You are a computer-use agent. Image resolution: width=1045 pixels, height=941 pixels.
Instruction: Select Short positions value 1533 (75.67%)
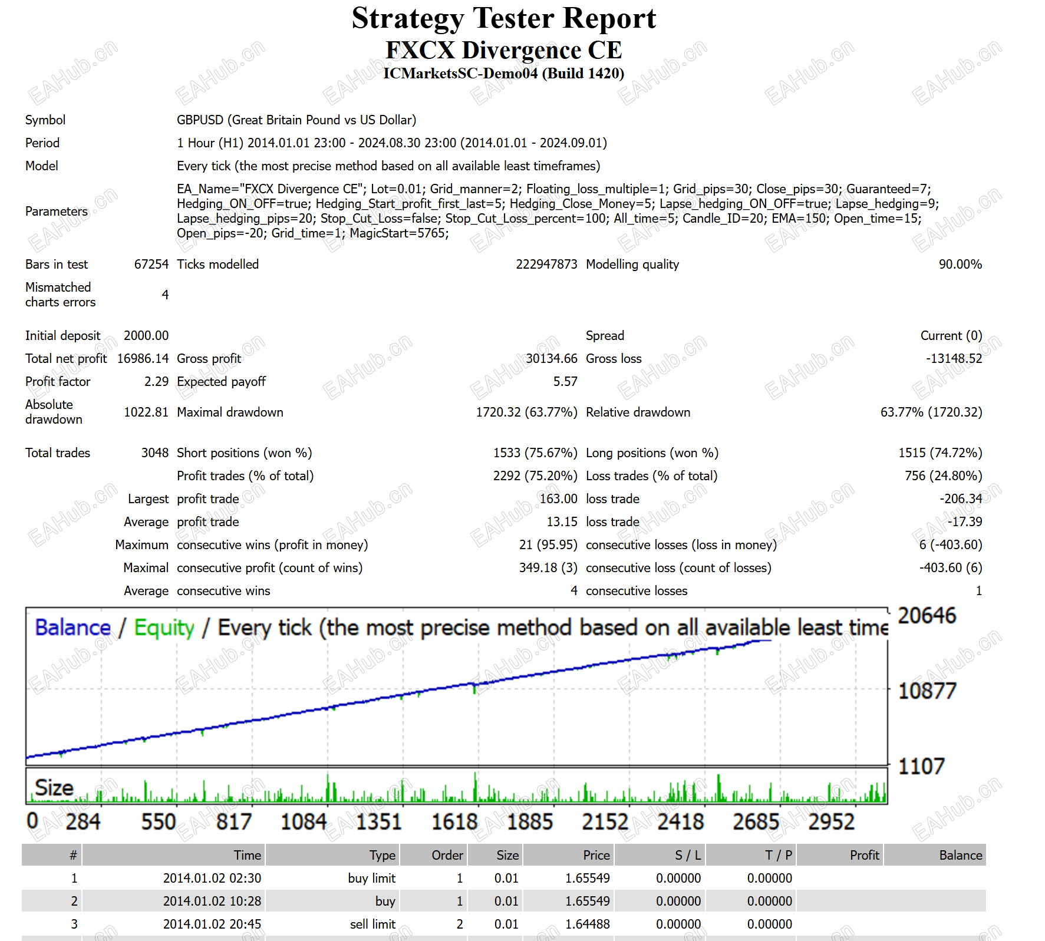pyautogui.click(x=535, y=453)
